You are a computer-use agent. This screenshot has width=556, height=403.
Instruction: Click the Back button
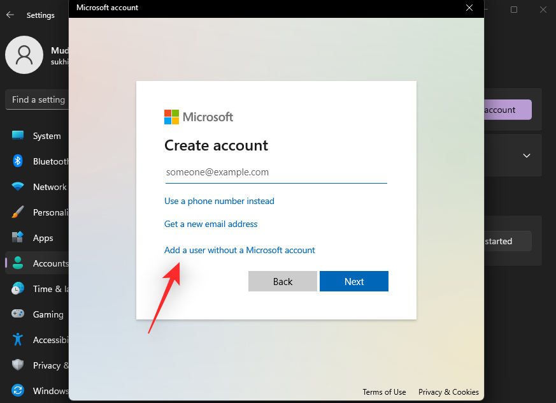[283, 281]
